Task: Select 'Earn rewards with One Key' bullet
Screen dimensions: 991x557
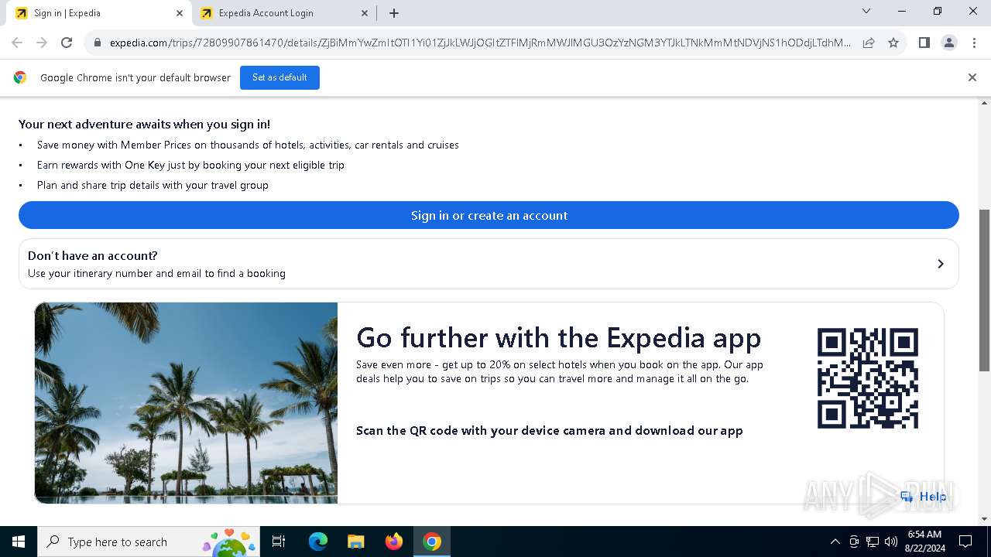Action: tap(190, 165)
